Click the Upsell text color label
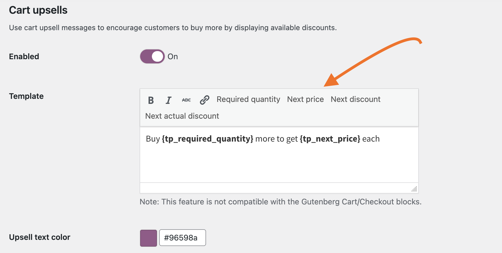This screenshot has height=253, width=502. click(x=40, y=237)
